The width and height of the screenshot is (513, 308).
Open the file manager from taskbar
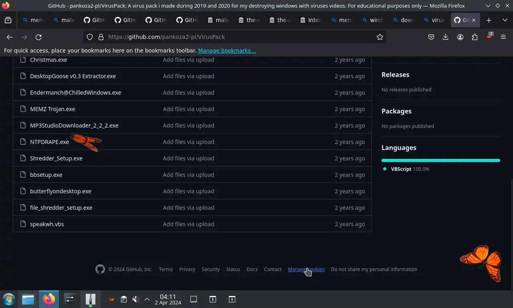click(x=28, y=299)
